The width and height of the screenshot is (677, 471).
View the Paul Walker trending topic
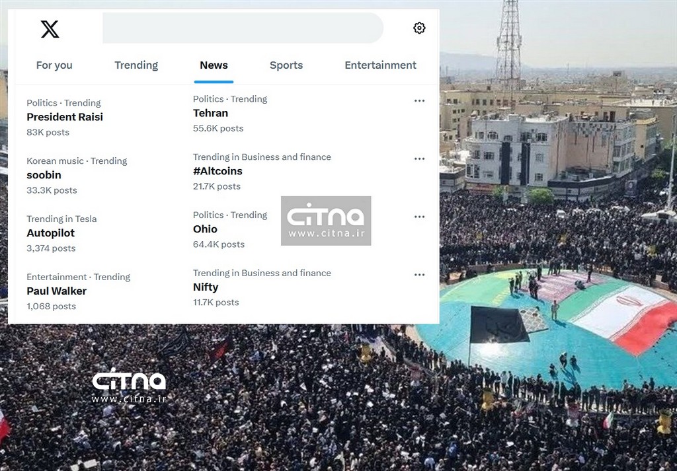(x=56, y=291)
